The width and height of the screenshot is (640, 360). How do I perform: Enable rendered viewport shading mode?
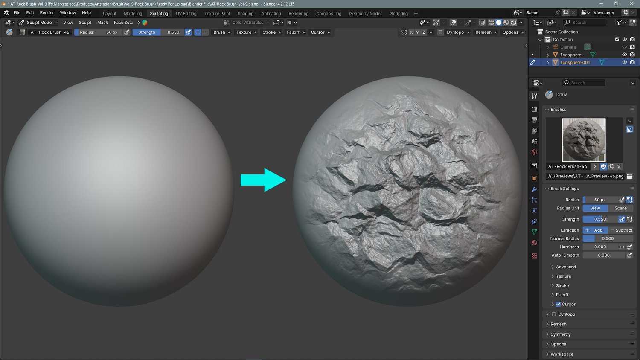513,23
